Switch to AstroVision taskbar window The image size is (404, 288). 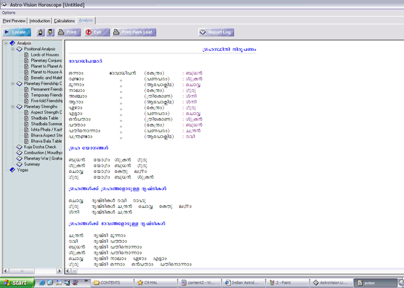coord(331,283)
